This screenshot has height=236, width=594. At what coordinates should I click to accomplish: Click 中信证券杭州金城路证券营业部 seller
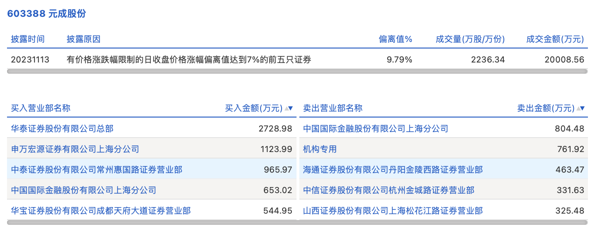tap(389, 190)
